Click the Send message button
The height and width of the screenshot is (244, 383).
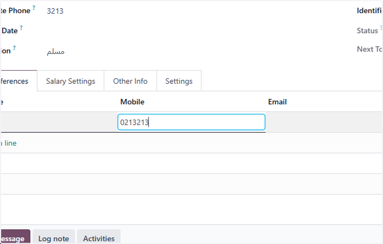15,239
